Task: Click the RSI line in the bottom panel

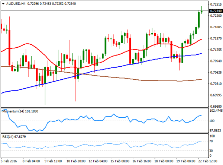Action: pos(111,144)
